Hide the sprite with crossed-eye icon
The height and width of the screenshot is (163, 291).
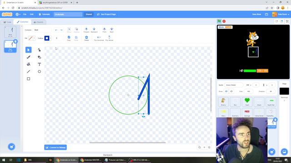click(231, 91)
